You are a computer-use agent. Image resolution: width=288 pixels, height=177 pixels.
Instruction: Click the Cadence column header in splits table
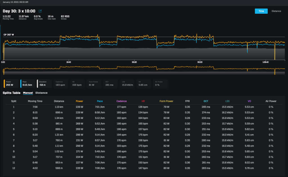(x=122, y=101)
